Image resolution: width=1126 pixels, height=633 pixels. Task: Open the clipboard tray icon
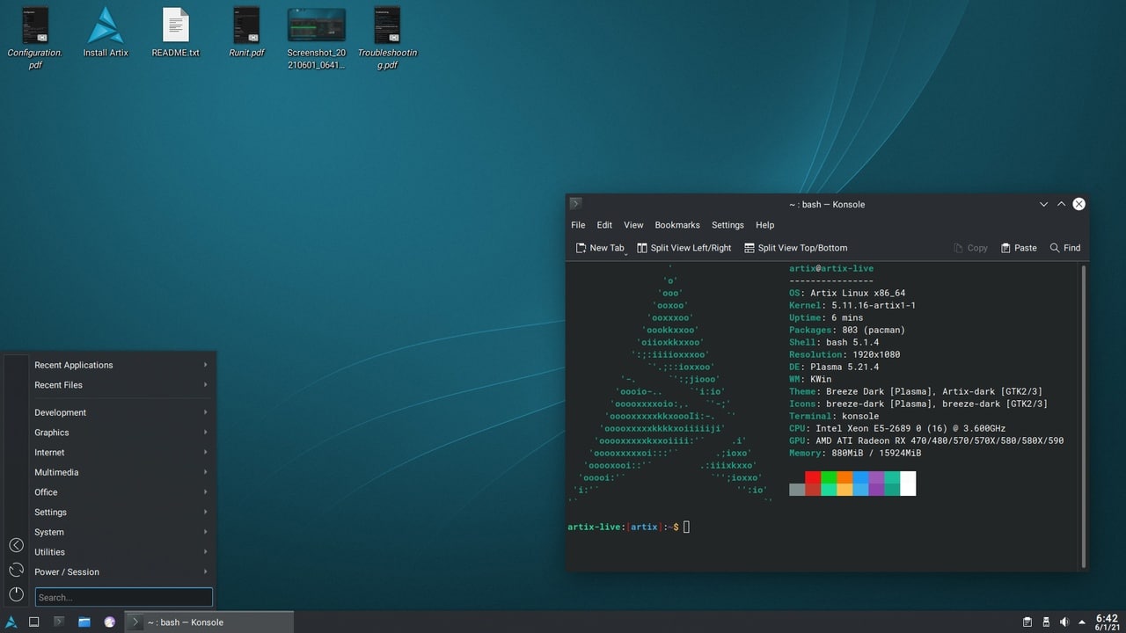pyautogui.click(x=1027, y=622)
